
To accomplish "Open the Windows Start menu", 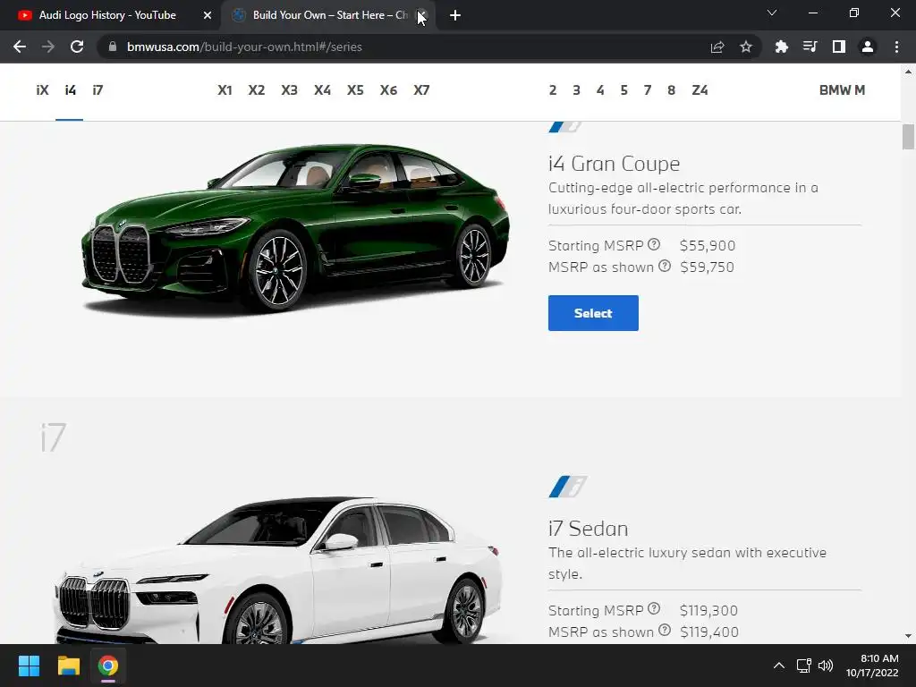I will tap(29, 666).
